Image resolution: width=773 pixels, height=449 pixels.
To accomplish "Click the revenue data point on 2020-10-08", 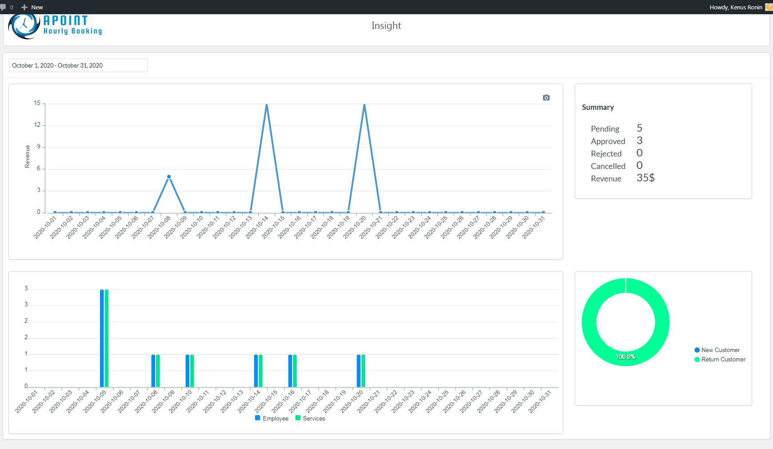I will coord(169,176).
